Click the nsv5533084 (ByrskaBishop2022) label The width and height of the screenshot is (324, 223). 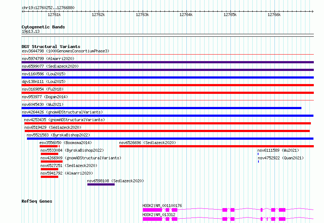coord(72,151)
